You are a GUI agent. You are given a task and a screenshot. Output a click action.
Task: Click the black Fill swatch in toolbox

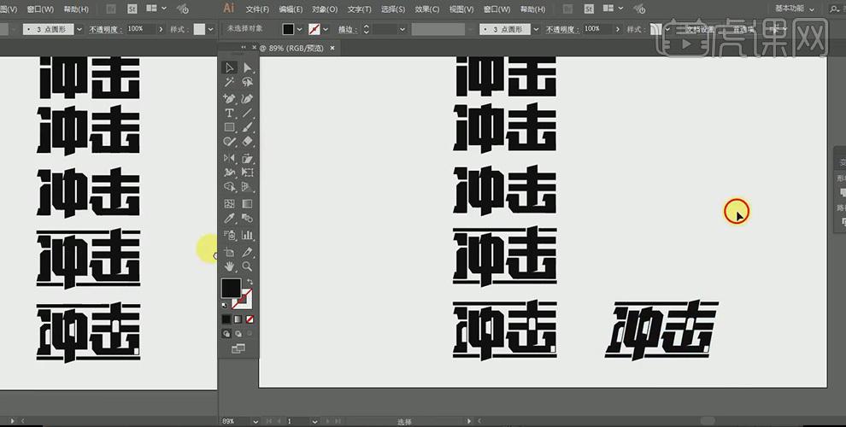(231, 288)
